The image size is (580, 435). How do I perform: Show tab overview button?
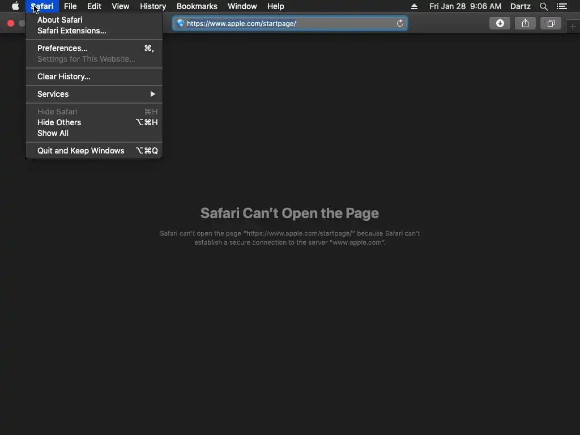(551, 23)
